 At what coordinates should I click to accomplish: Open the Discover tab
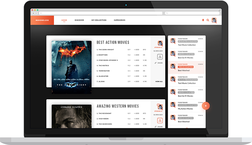click(x=79, y=20)
